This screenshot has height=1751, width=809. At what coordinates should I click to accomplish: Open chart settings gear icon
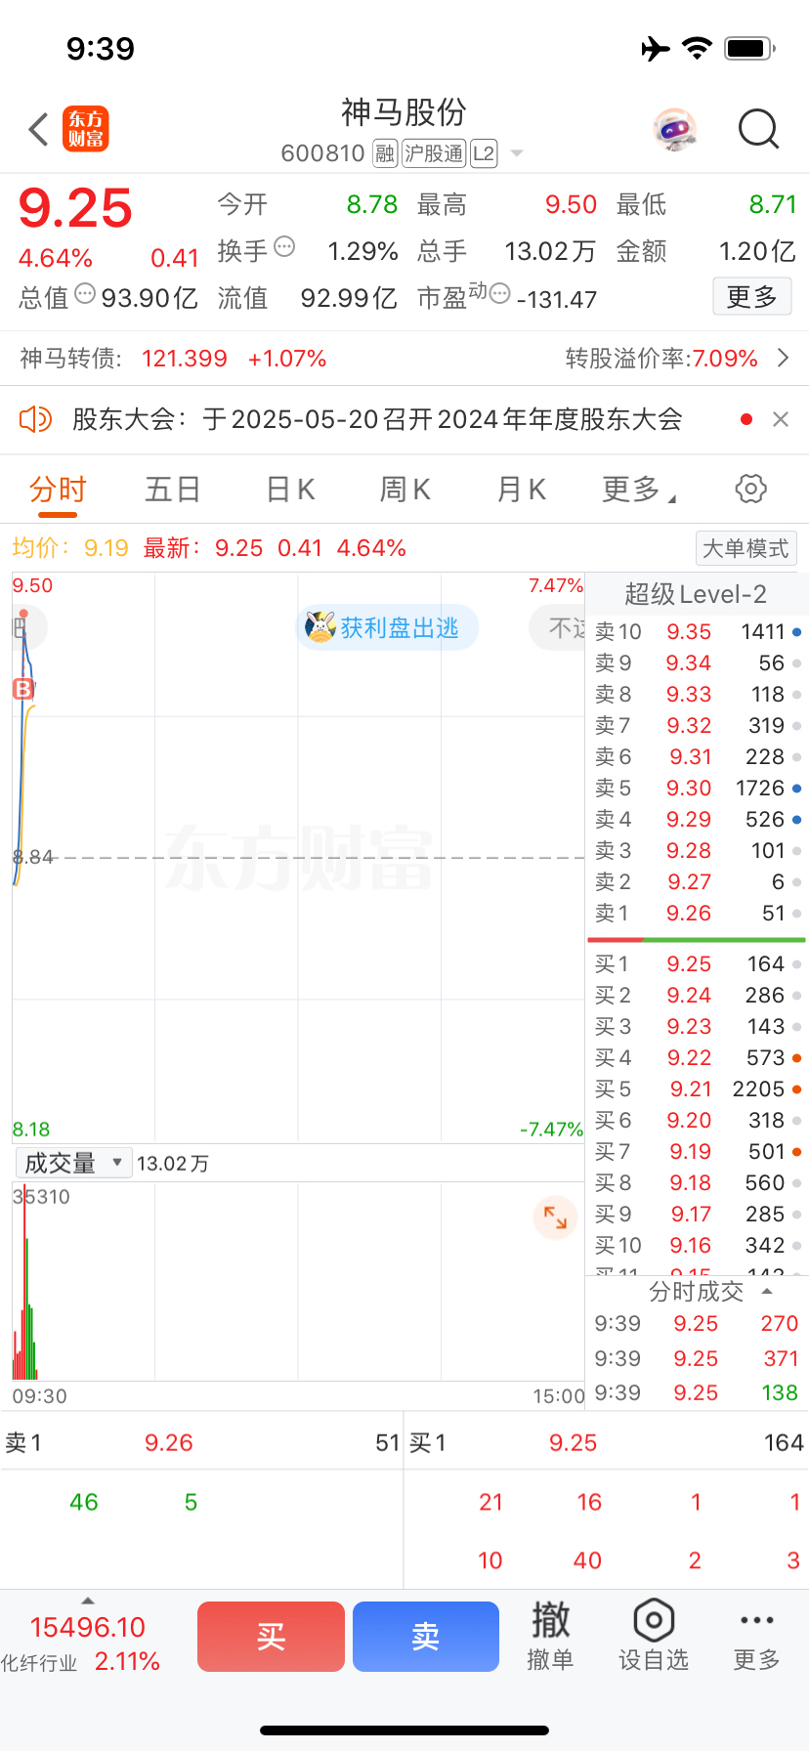[x=750, y=489]
